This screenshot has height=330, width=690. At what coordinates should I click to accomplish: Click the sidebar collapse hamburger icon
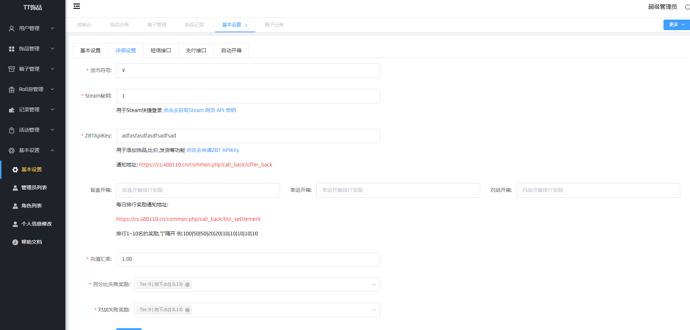[77, 6]
